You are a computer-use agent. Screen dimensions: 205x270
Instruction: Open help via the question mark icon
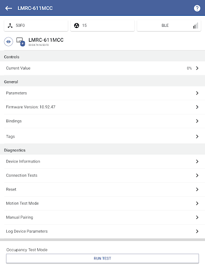point(197,8)
